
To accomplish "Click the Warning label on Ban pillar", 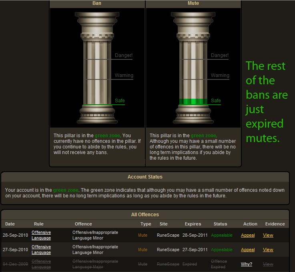I will [124, 75].
